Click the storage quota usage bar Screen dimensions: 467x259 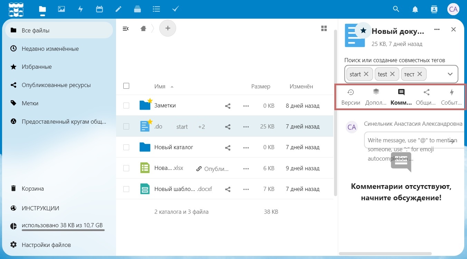63,230
